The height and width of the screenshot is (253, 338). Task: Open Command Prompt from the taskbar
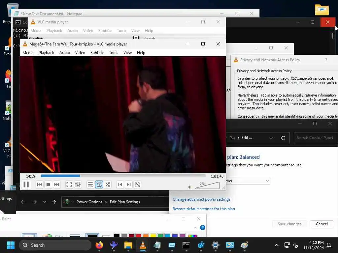point(186,245)
